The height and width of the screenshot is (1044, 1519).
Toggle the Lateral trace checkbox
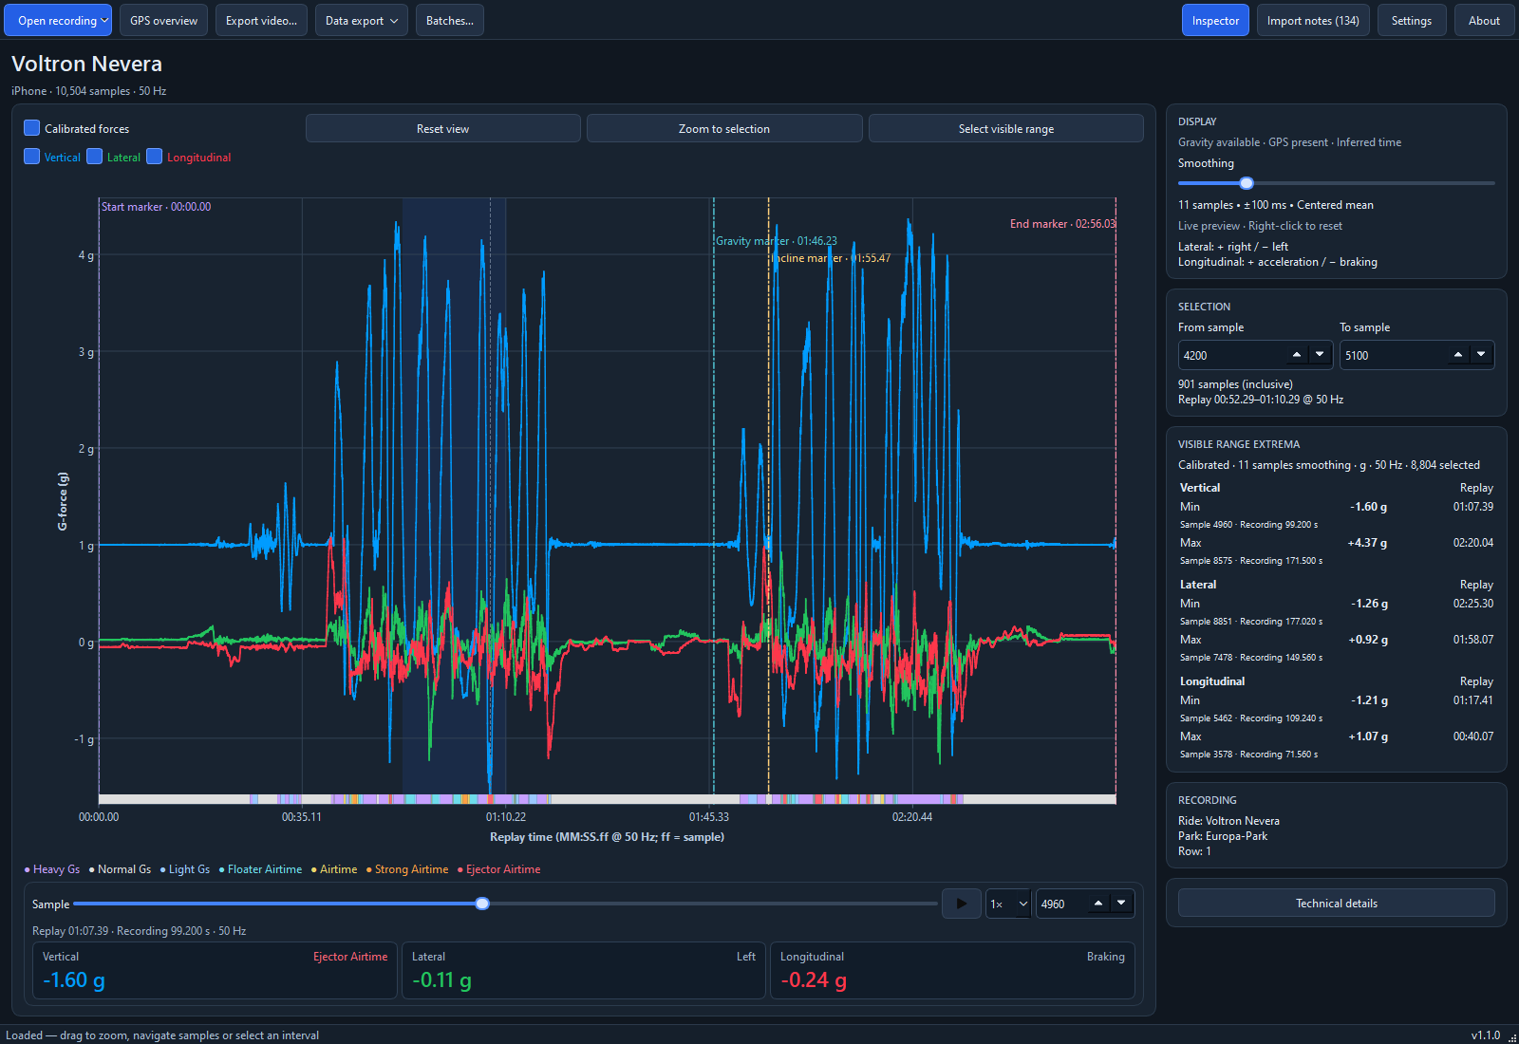click(x=94, y=157)
